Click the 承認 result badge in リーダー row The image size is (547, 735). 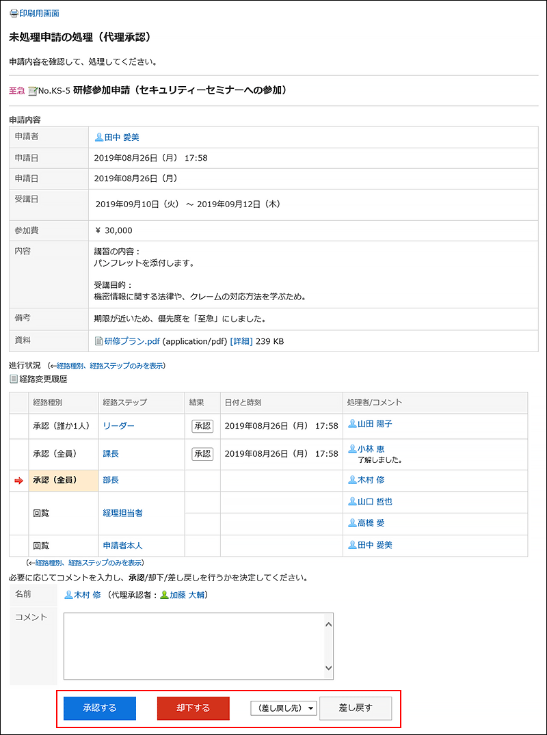pyautogui.click(x=202, y=426)
